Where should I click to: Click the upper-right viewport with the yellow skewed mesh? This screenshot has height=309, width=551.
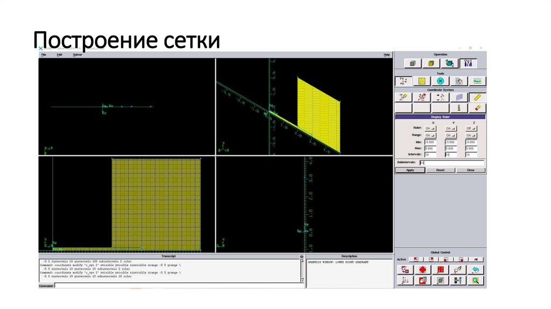[x=305, y=107]
